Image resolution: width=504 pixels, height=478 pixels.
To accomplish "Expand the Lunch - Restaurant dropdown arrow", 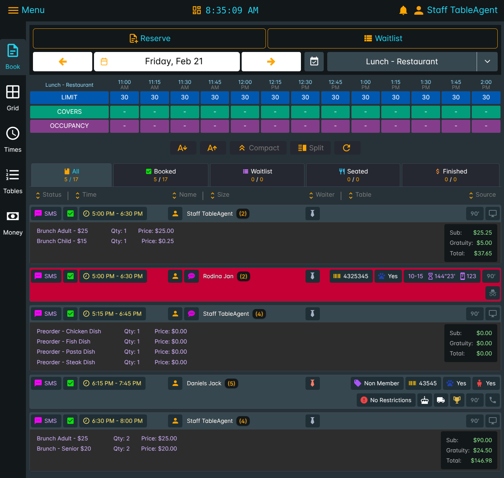I will (x=487, y=62).
